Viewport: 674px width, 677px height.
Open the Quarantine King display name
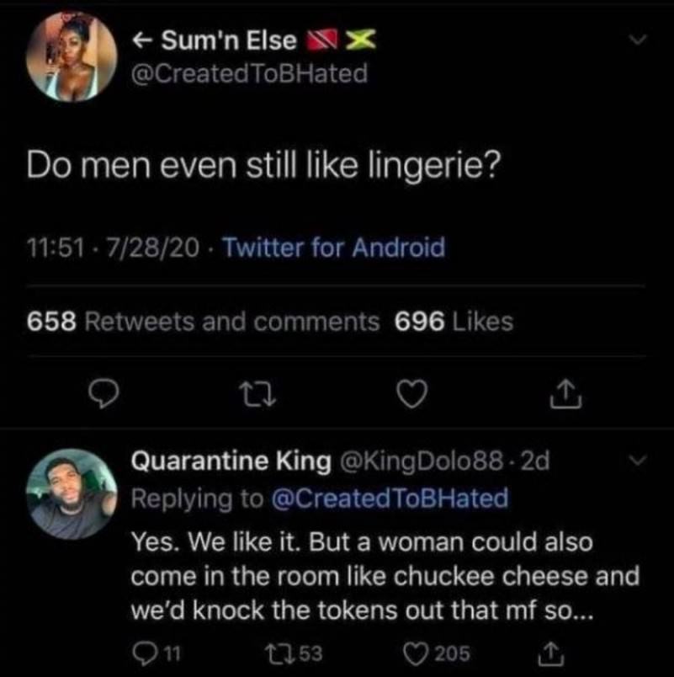coord(231,461)
